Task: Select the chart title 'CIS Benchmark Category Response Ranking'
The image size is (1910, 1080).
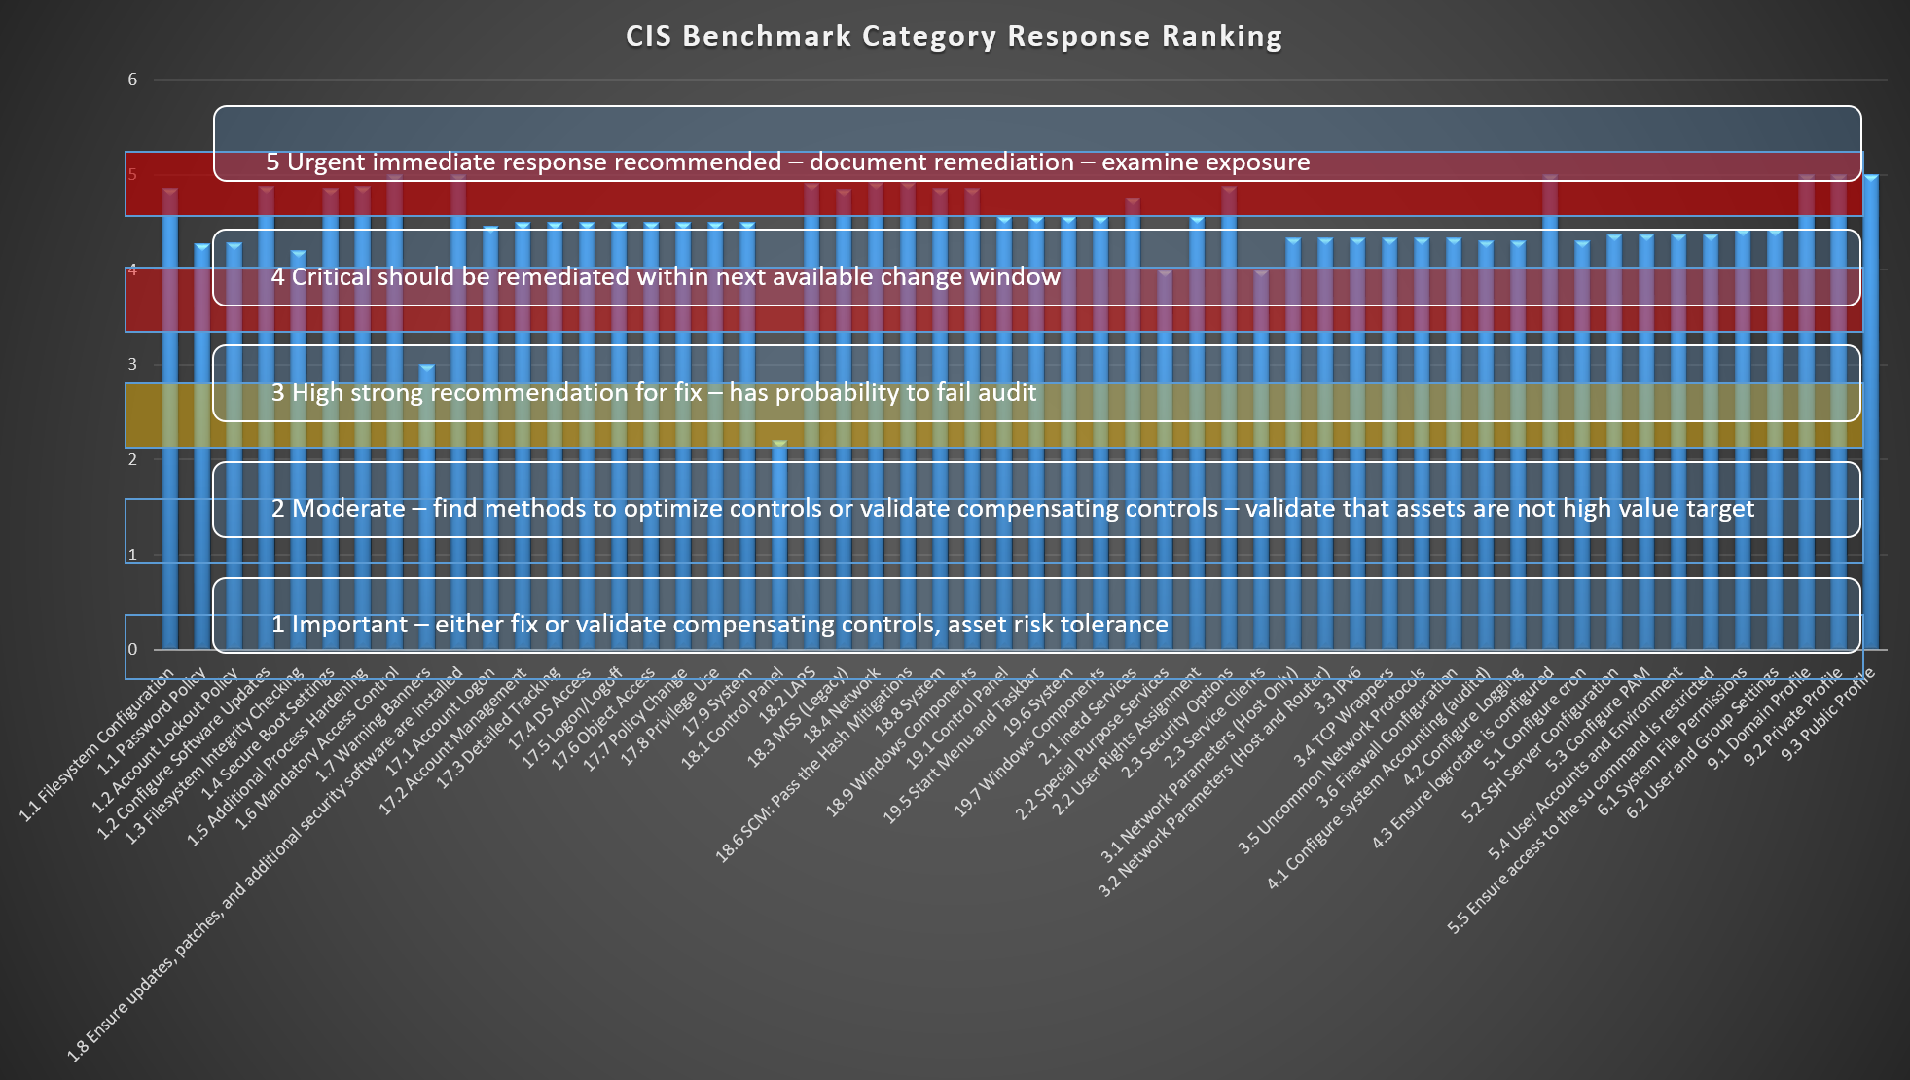Action: (955, 36)
